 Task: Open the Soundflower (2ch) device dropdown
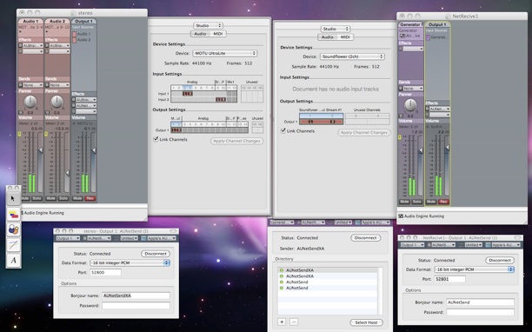point(352,56)
